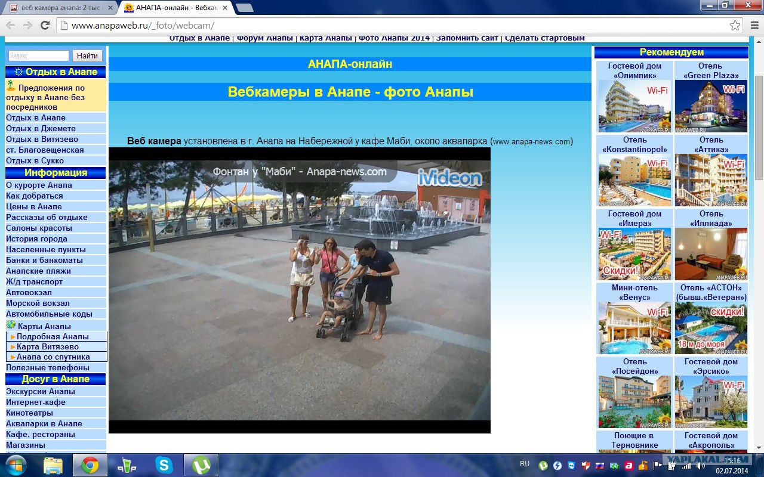Click the RU language indicator in the tray
The width and height of the screenshot is (764, 477).
pyautogui.click(x=525, y=463)
